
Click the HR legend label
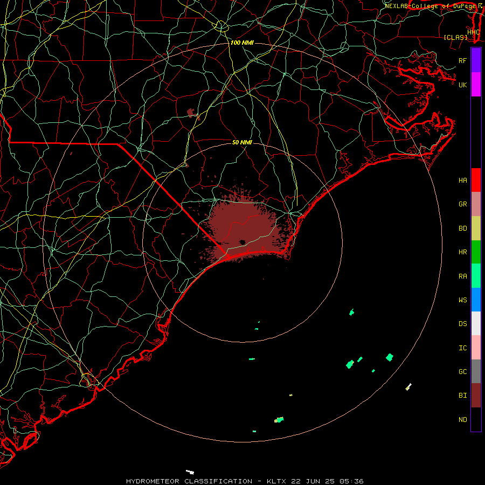pyautogui.click(x=463, y=252)
